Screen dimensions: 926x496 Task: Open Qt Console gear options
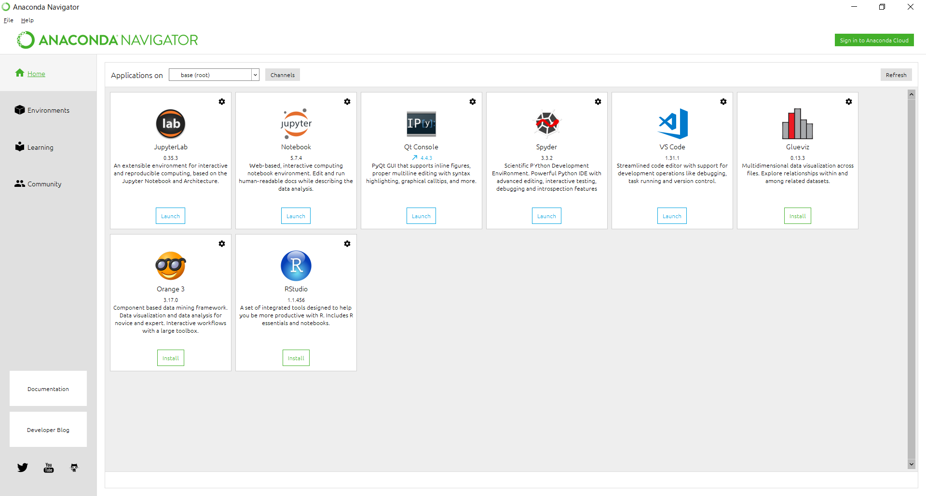click(473, 102)
